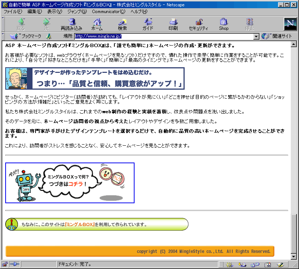Image resolution: width=299 pixels, height=269 pixels.
Task: Open the ブックマーク bookmarks menu
Action: 25,36
